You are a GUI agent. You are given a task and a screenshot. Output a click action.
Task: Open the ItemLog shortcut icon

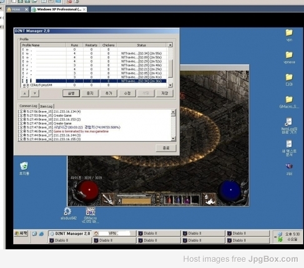pyautogui.click(x=289, y=125)
